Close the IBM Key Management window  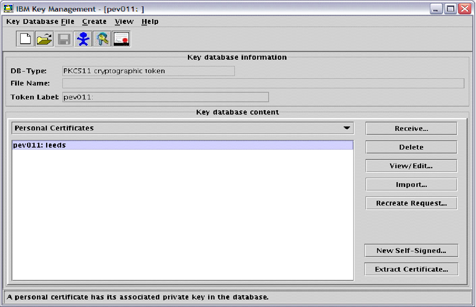[x=465, y=8]
